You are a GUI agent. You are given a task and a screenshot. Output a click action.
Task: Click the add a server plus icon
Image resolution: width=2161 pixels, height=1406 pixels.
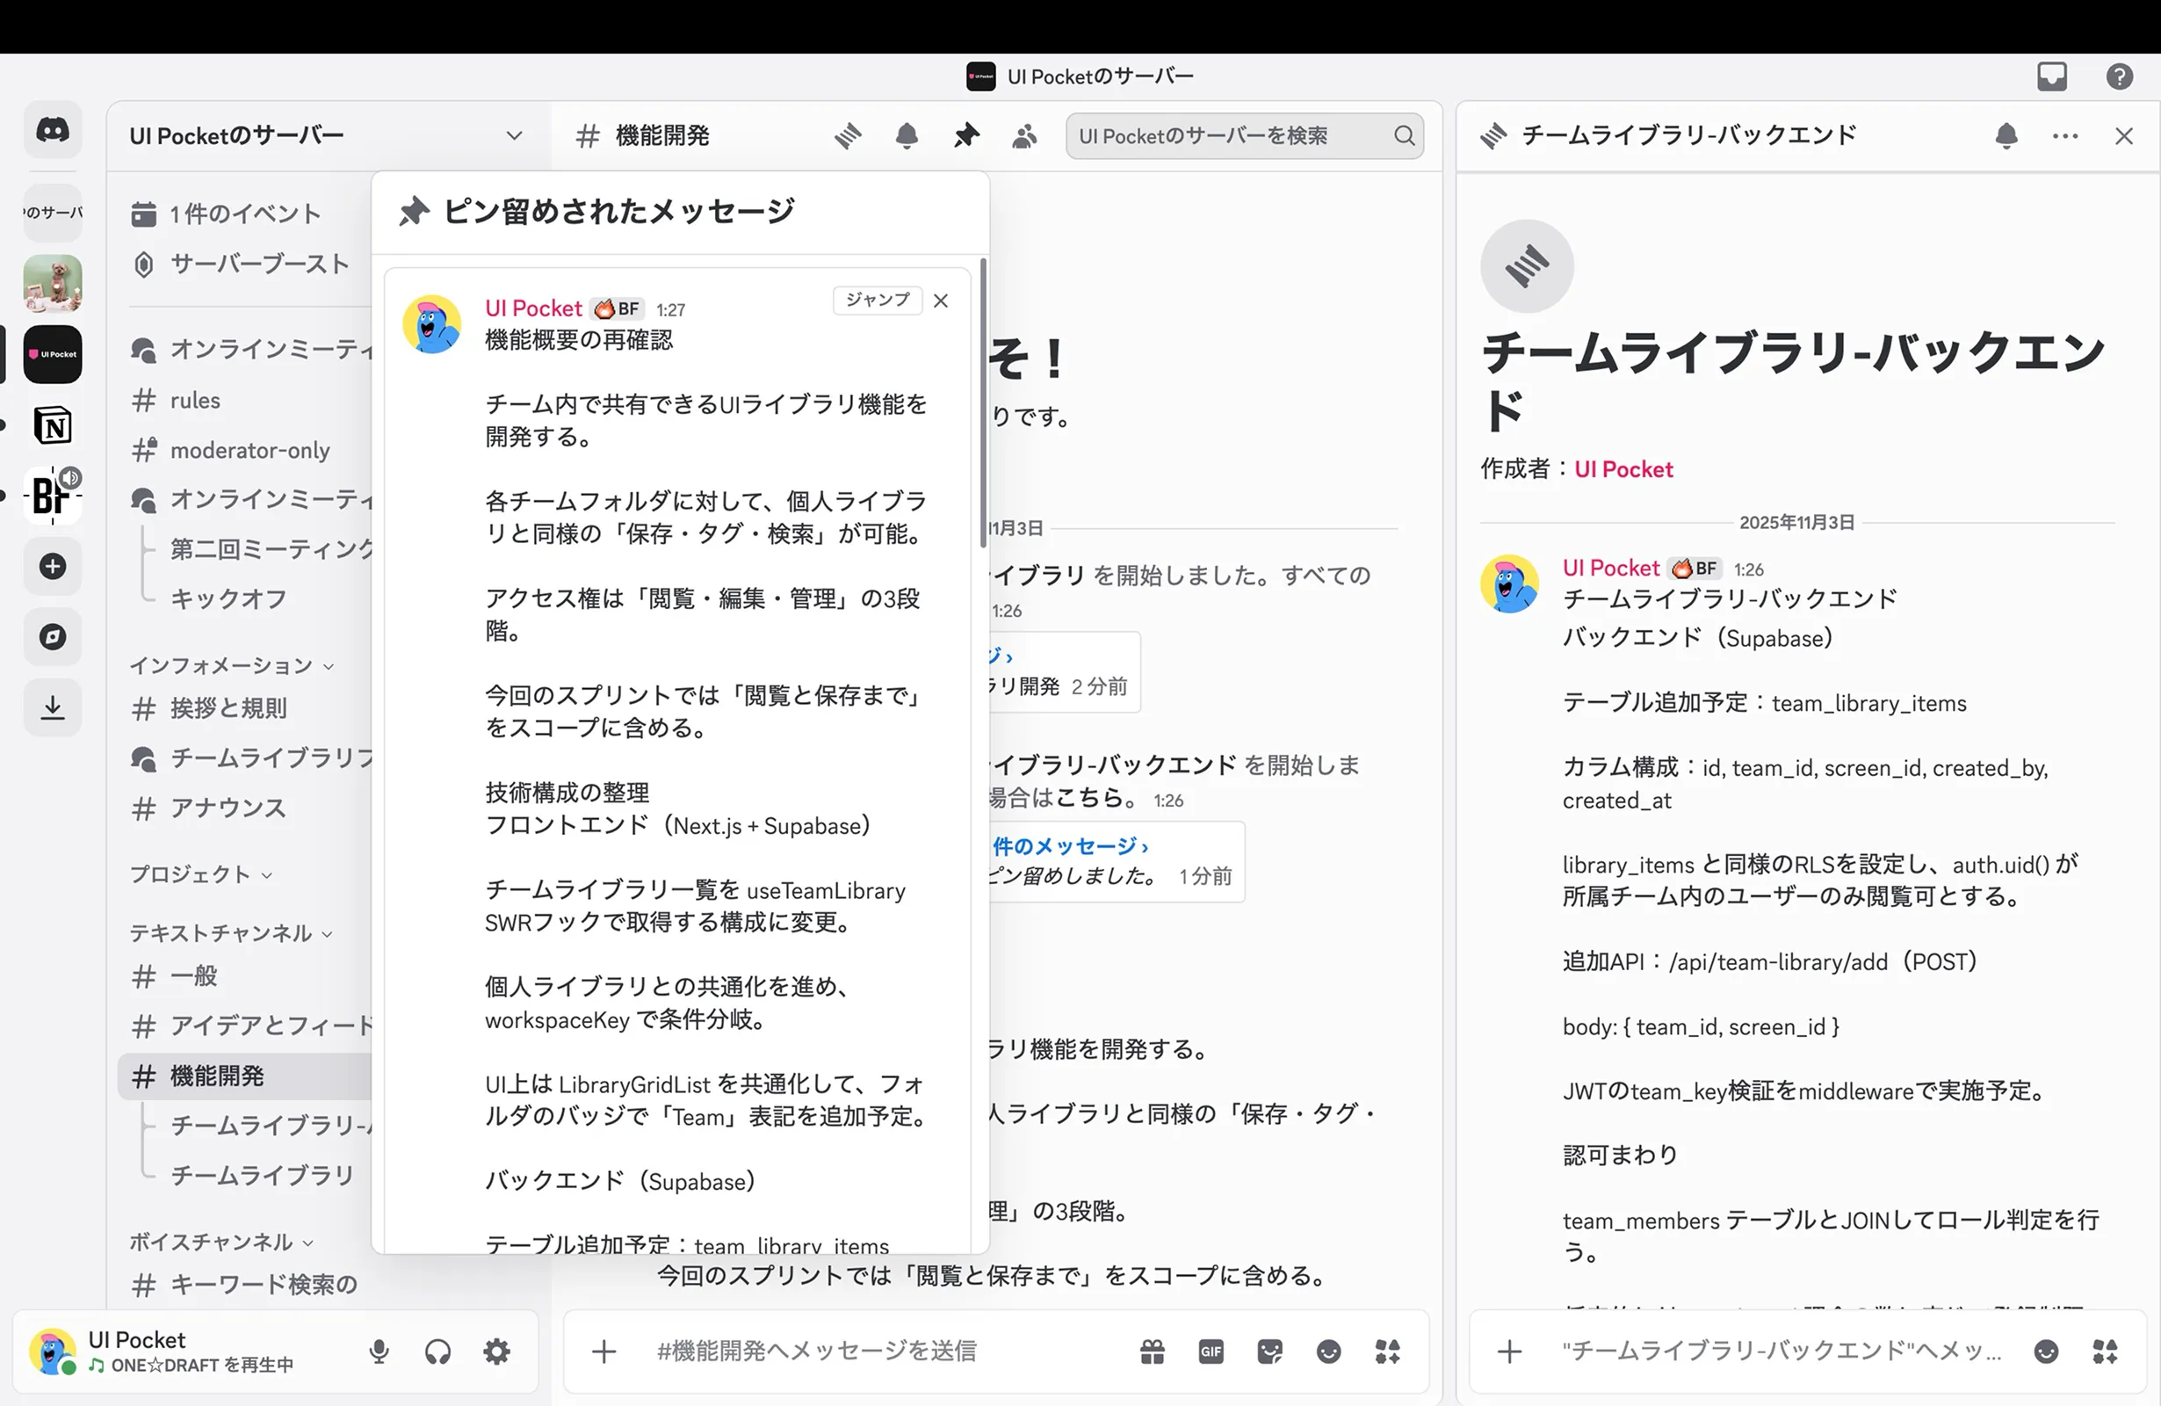click(x=53, y=567)
